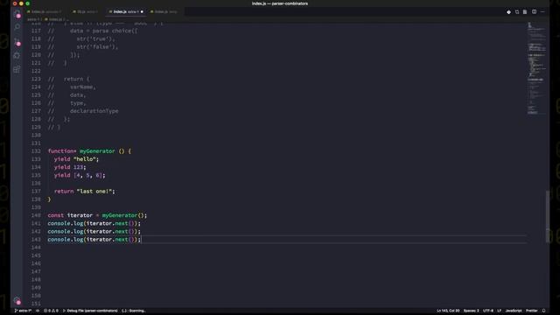This screenshot has height=315, width=560.
Task: Open the Extensions view
Action: [17, 69]
